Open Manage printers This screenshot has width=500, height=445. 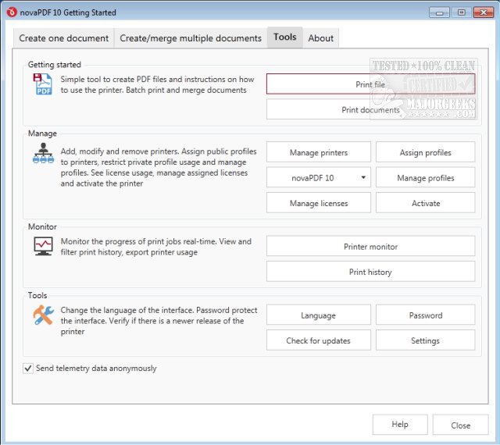318,153
